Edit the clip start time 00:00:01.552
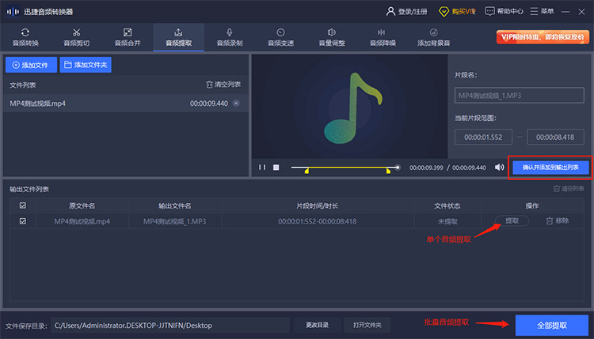 (483, 137)
